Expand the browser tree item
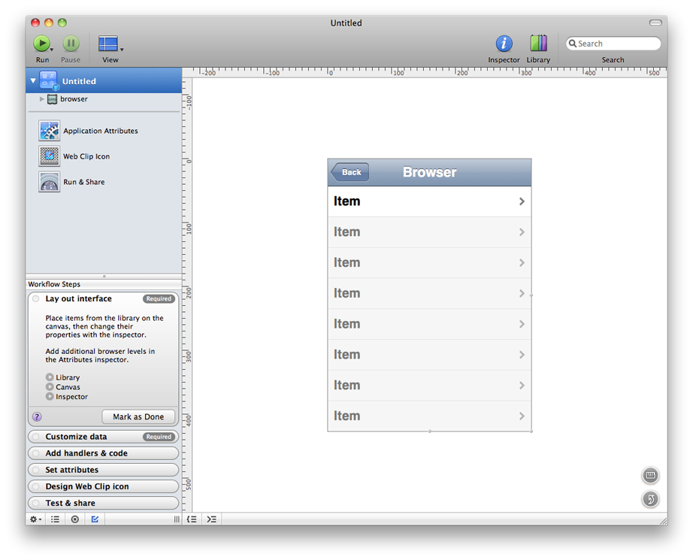Image resolution: width=693 pixels, height=560 pixels. 42,99
